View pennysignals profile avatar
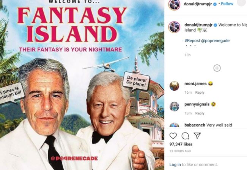Image resolution: width=247 pixels, height=170 pixels. pyautogui.click(x=174, y=107)
